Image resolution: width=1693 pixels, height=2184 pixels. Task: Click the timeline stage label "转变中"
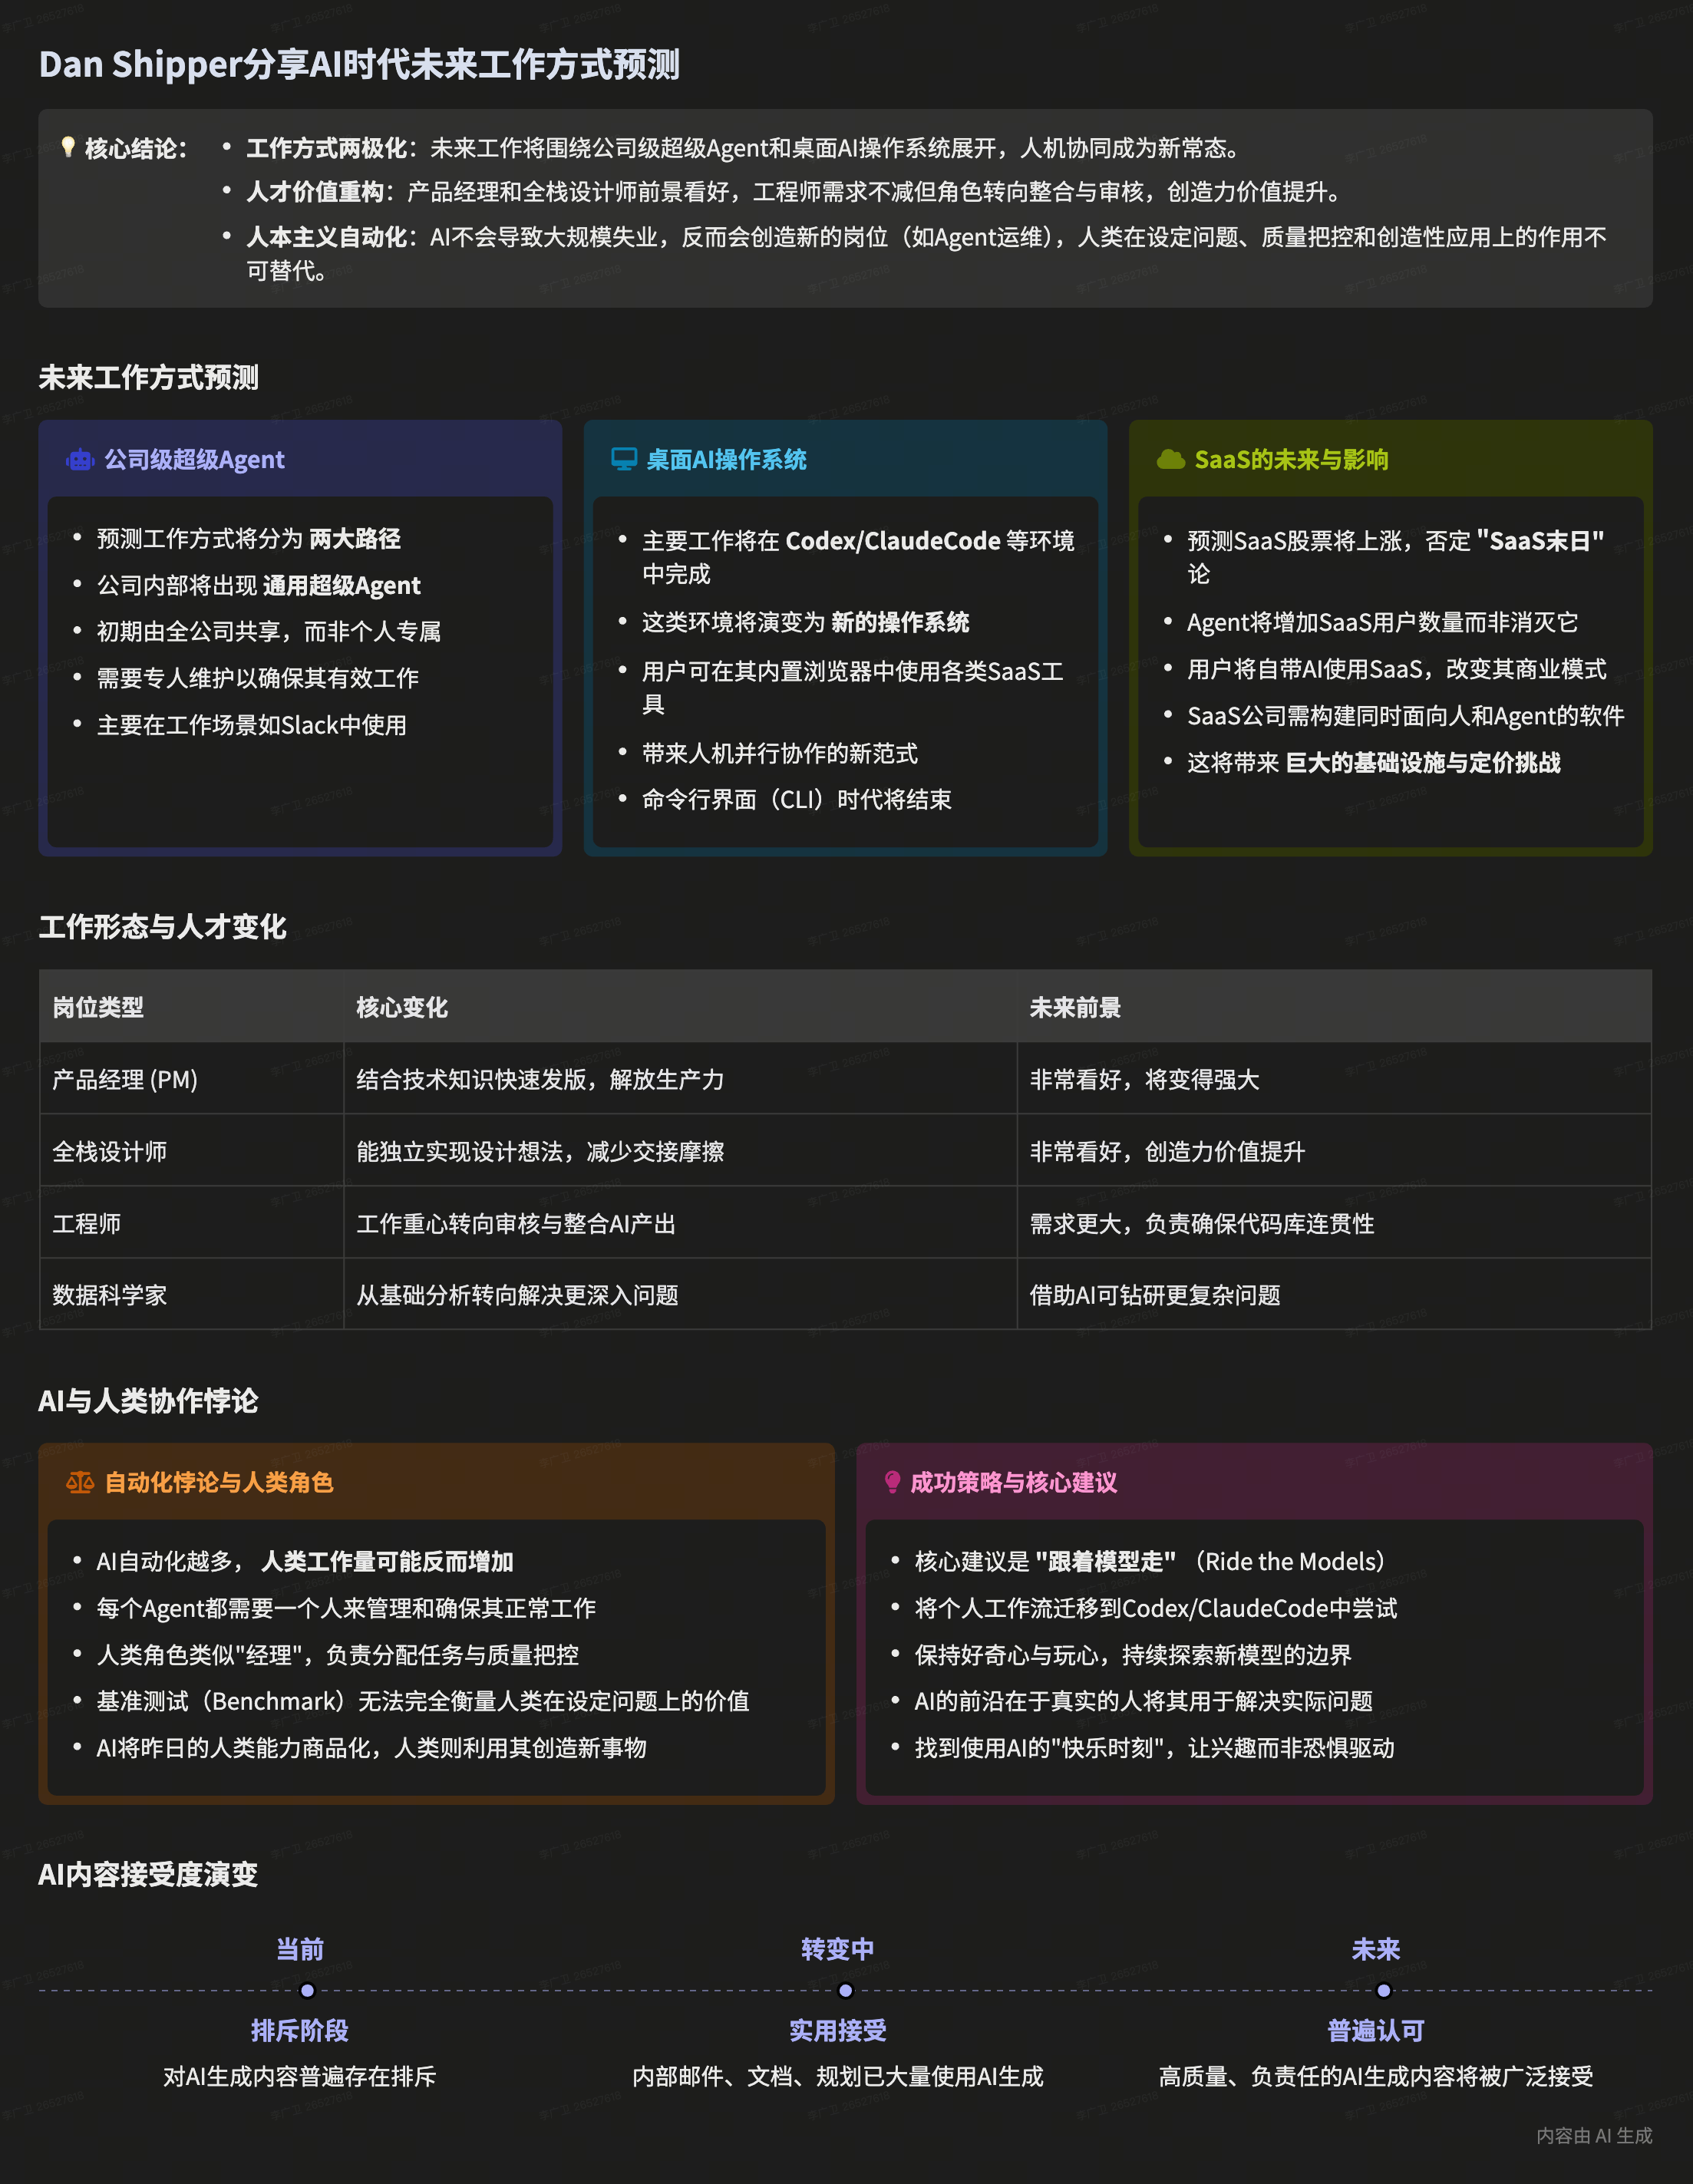[838, 1949]
